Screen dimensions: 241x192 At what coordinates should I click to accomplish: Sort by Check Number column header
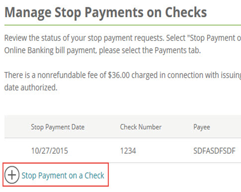[141, 127]
